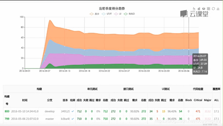
Task: Click x-axis label 2016-04-01
Action: point(25,71)
